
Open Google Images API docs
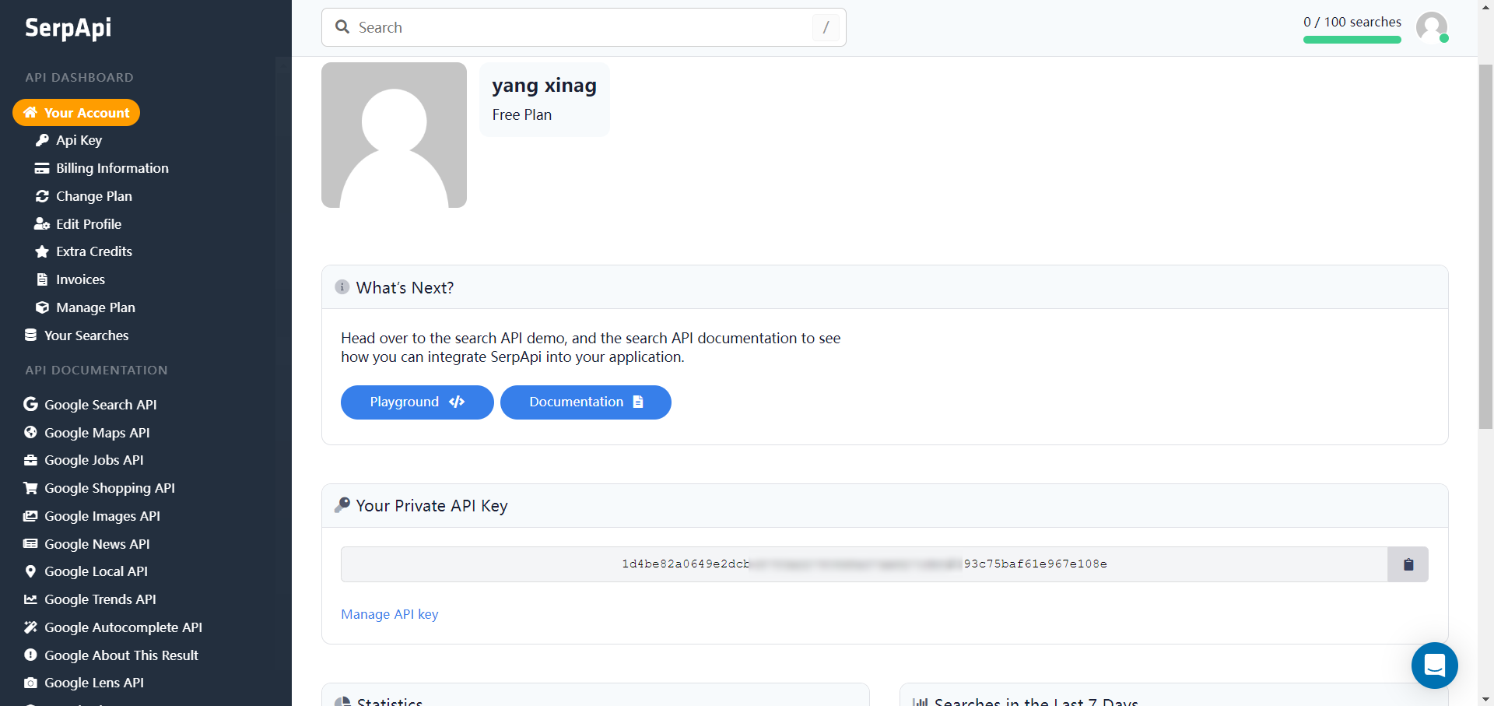(x=102, y=516)
